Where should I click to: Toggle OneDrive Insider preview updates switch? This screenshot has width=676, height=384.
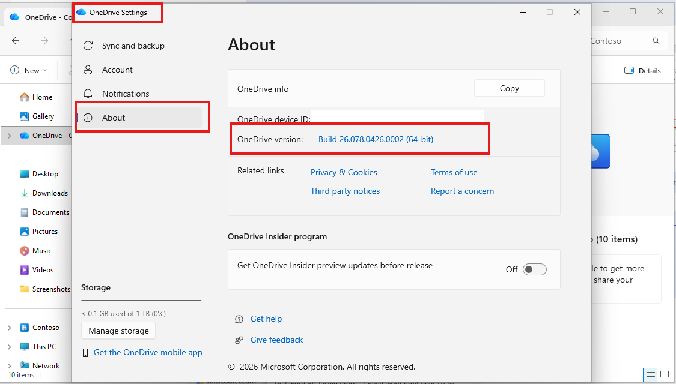click(535, 269)
